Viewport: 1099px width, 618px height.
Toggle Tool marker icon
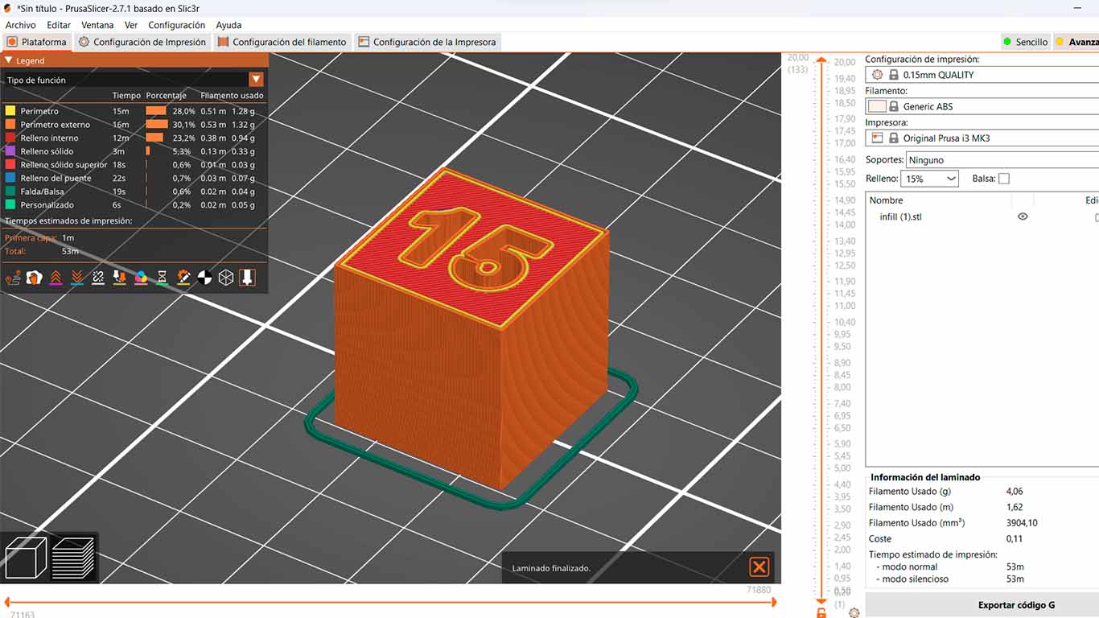[247, 278]
